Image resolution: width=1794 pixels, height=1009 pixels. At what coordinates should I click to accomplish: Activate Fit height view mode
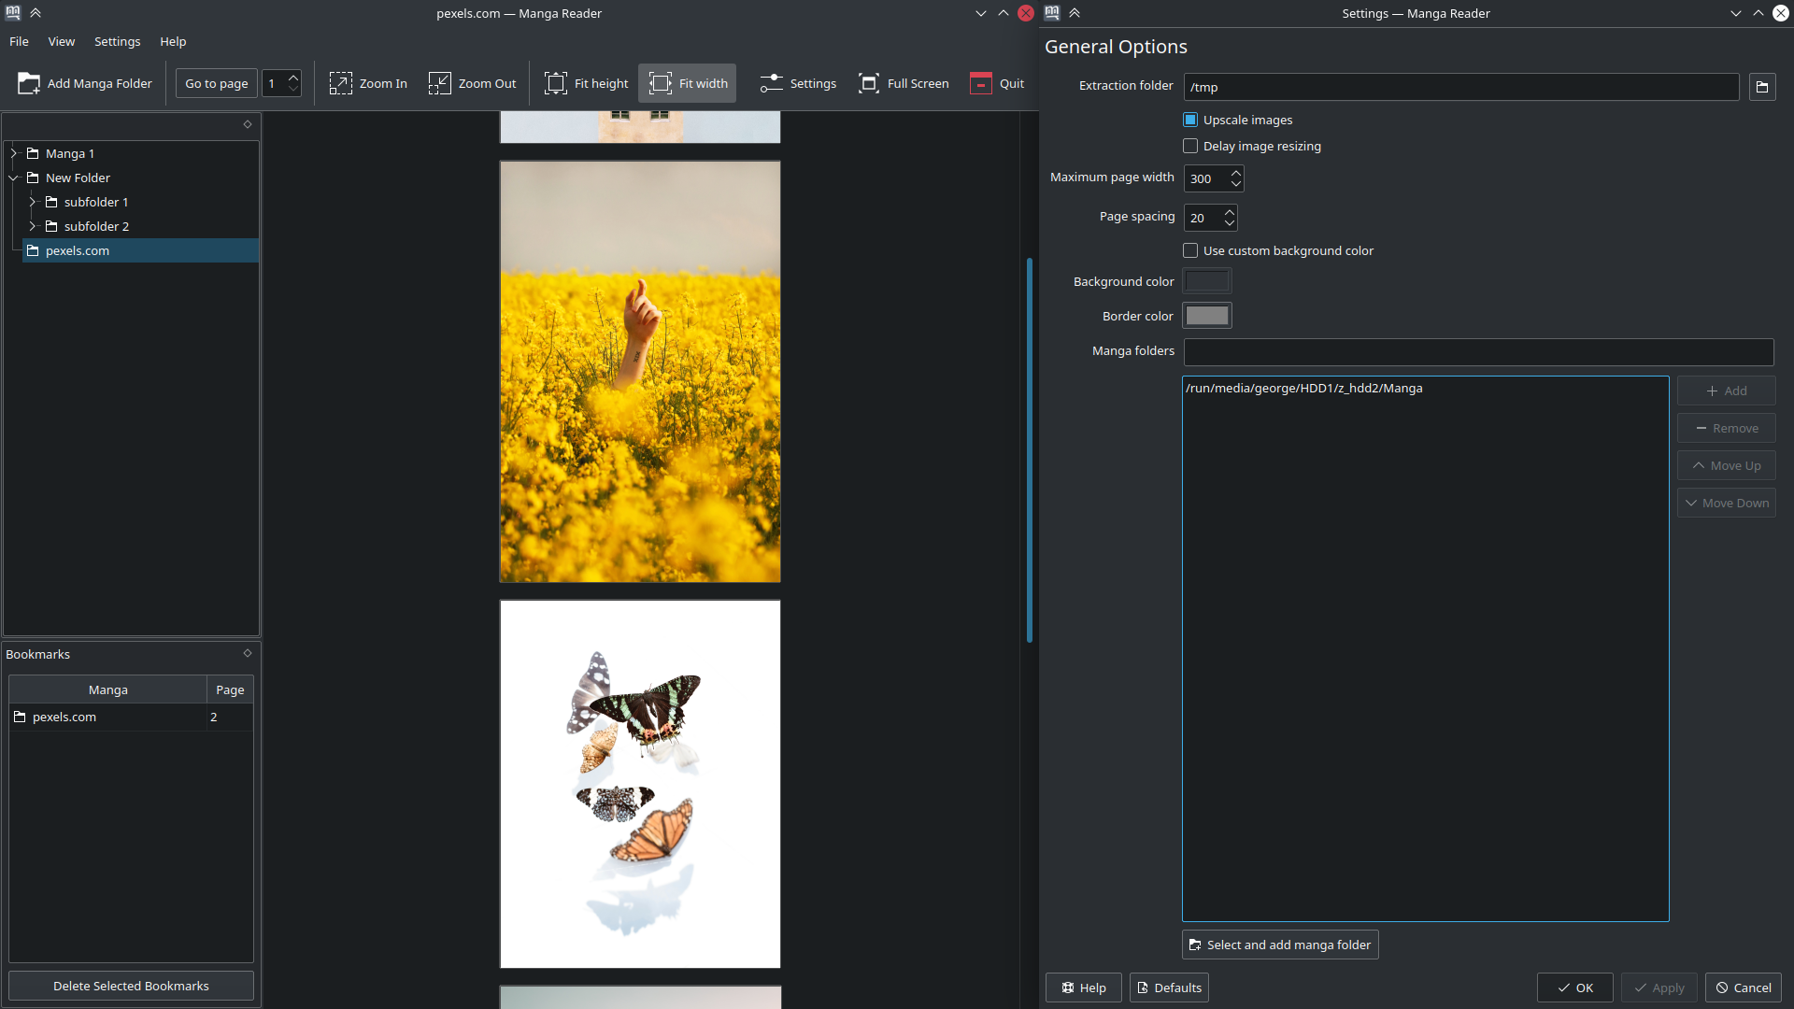586,84
